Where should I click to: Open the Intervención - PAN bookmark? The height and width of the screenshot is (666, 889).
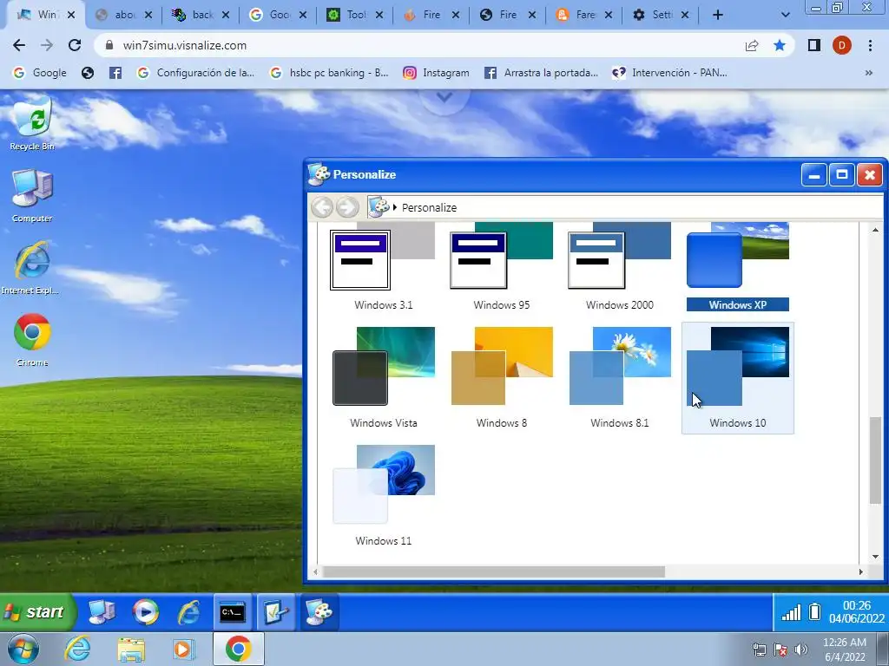point(669,73)
